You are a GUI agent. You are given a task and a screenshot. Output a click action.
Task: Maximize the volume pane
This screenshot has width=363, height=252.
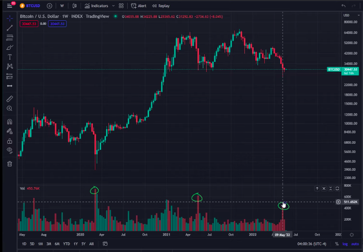point(337,189)
